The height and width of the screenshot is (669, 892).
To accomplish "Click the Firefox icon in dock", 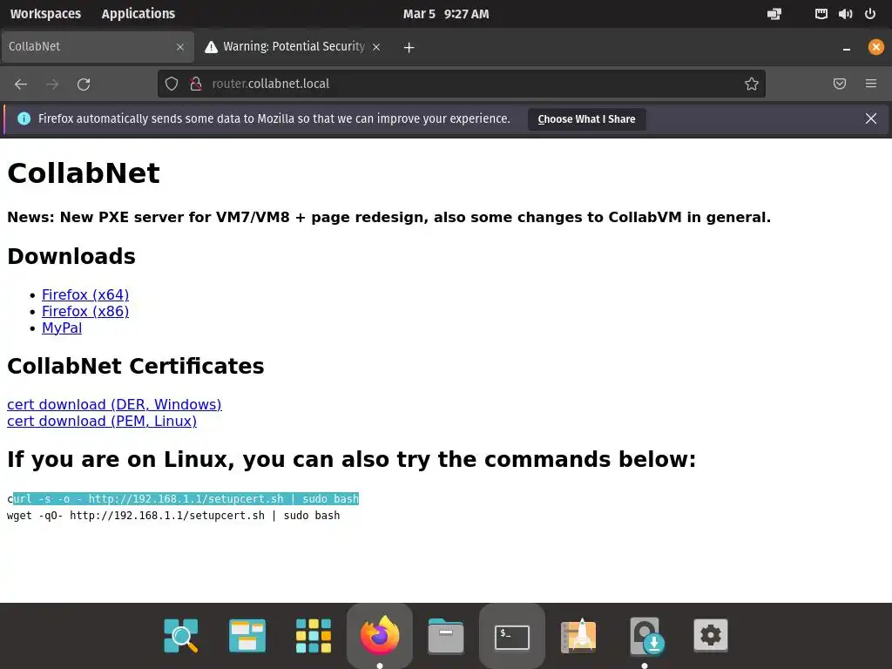I will [380, 635].
